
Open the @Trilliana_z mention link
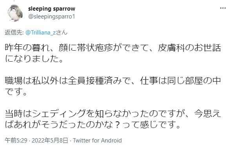click(40, 33)
